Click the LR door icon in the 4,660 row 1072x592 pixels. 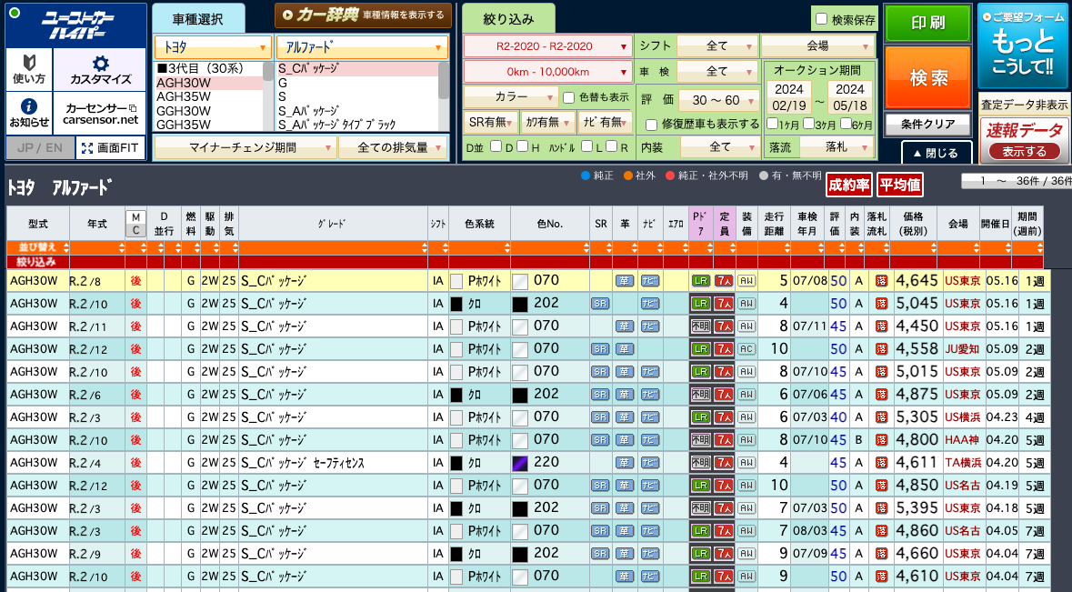(x=701, y=554)
